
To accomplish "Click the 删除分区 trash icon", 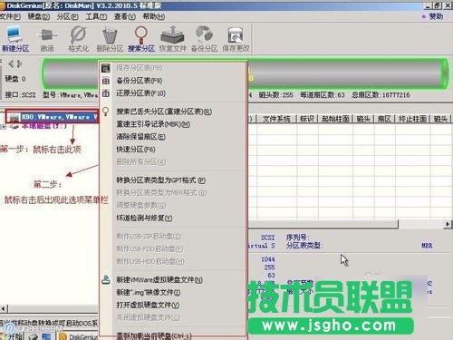I will coord(110,39).
